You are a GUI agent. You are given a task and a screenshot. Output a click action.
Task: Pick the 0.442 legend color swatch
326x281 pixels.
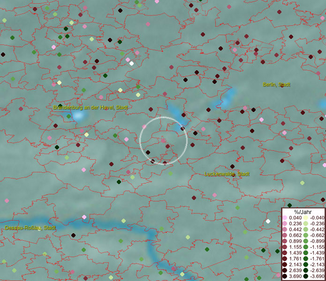(285, 229)
